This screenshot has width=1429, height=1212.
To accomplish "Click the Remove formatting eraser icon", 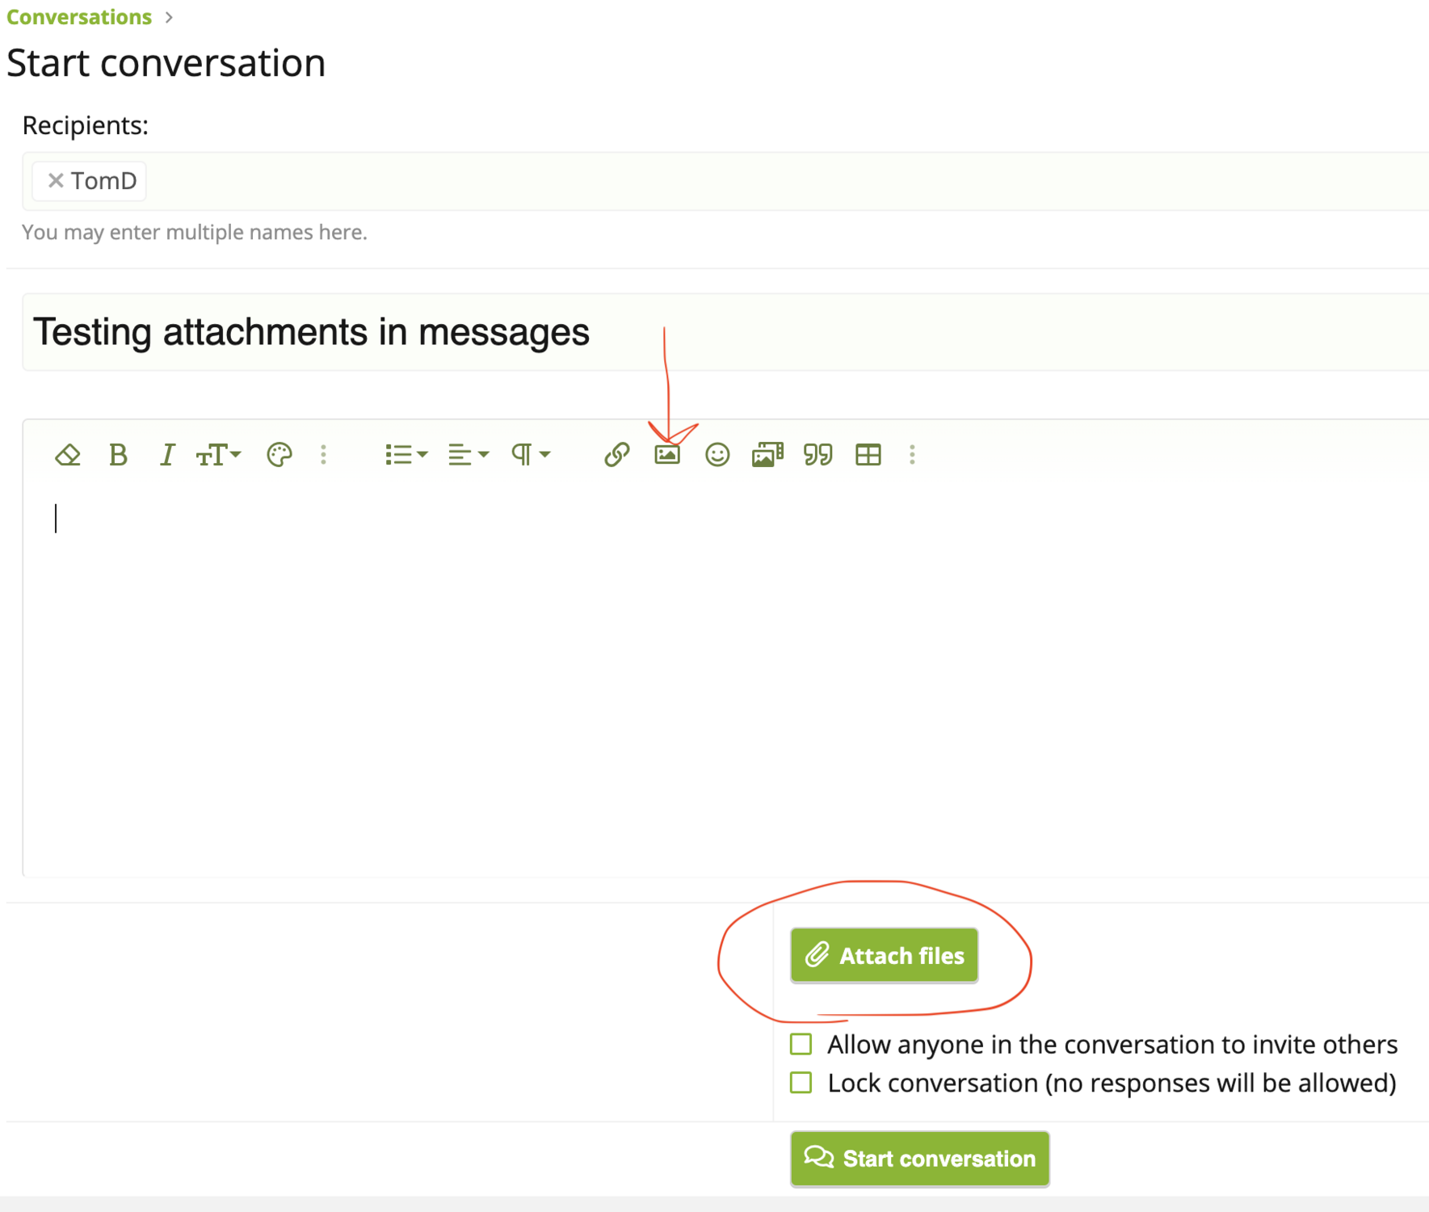I will [x=68, y=455].
